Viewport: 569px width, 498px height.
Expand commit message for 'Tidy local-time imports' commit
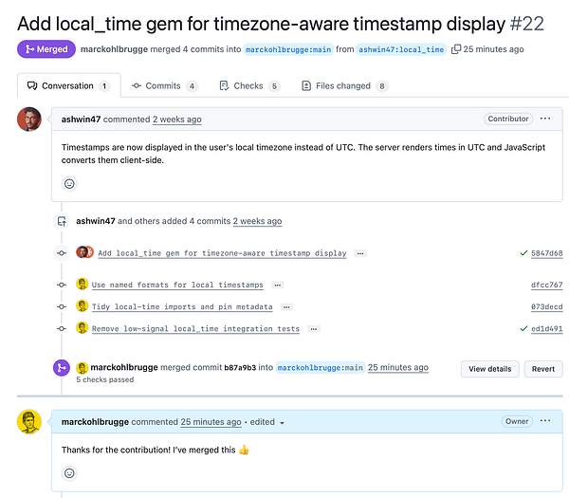[286, 307]
